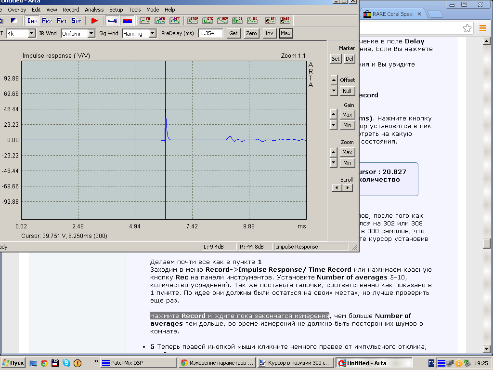Toggle the Inv polarity button
Image resolution: width=493 pixels, height=370 pixels.
pyautogui.click(x=269, y=33)
